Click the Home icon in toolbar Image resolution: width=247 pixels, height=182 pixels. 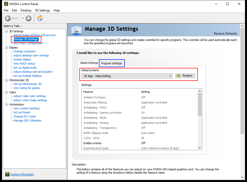coord(40,18)
